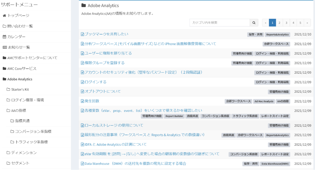Open article 各種変数 (eVar, prop, event, list)

click(143, 111)
